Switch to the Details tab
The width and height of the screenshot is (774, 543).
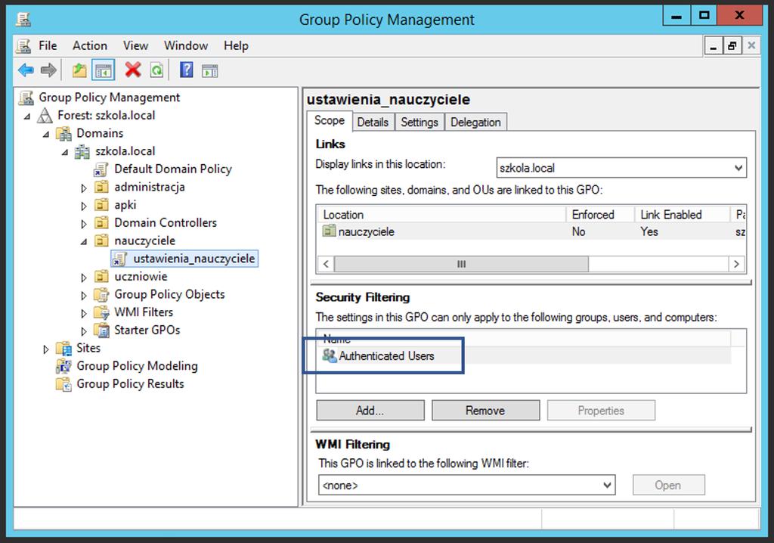(373, 122)
